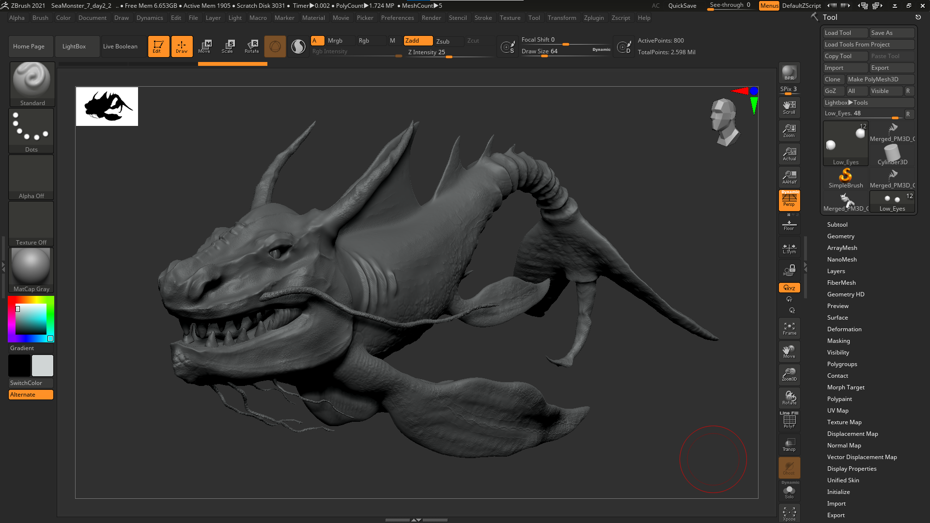Select the Rotate tool in toolbar
Image resolution: width=930 pixels, height=523 pixels.
click(251, 46)
